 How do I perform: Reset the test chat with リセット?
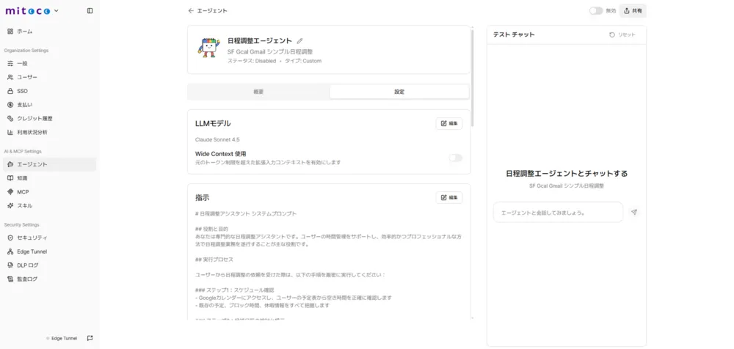coord(622,34)
